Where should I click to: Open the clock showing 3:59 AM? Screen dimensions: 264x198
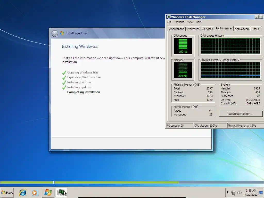(x=251, y=191)
